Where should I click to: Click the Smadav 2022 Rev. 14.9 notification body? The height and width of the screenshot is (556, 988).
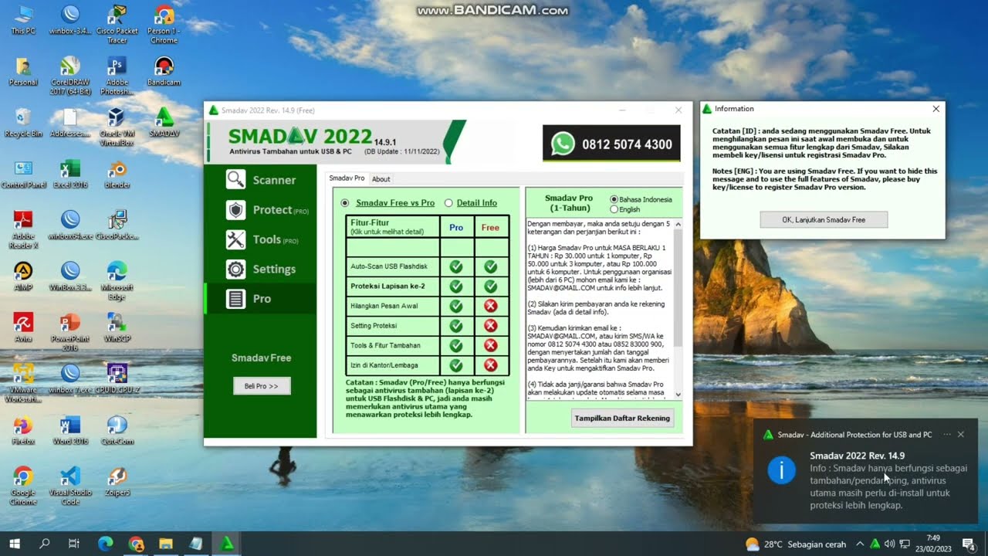pos(865,480)
